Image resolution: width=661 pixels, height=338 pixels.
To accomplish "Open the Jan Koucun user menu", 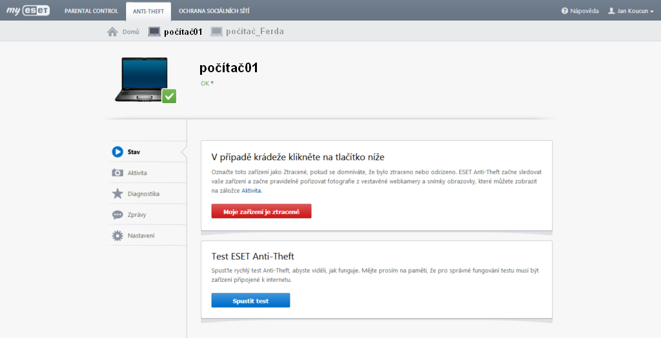I will click(631, 11).
